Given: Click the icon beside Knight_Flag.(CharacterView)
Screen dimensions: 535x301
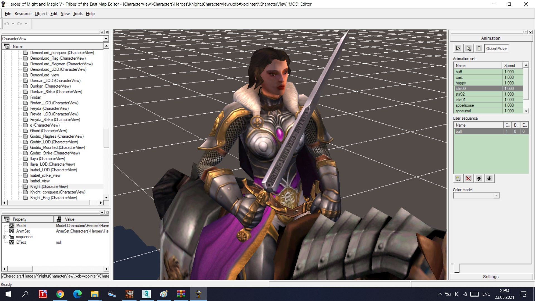Looking at the screenshot, I should (x=25, y=198).
